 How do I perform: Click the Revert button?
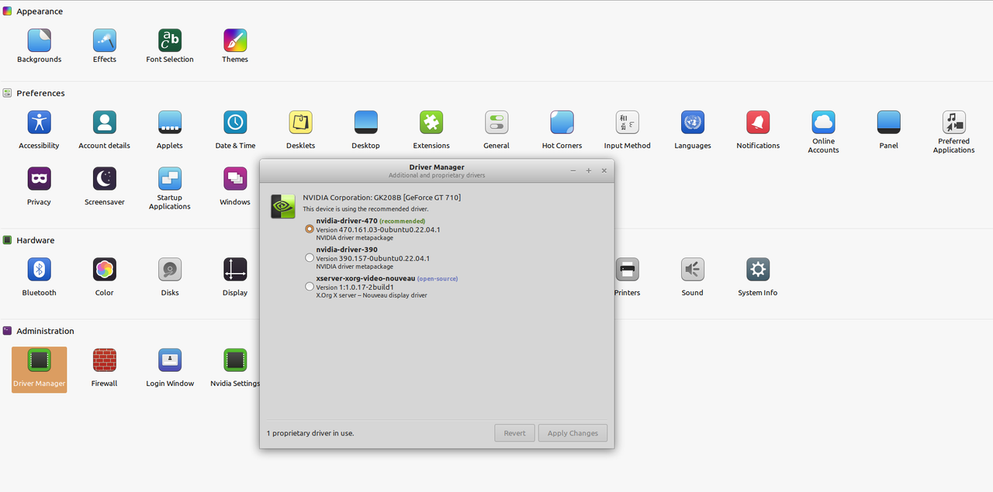coord(514,433)
